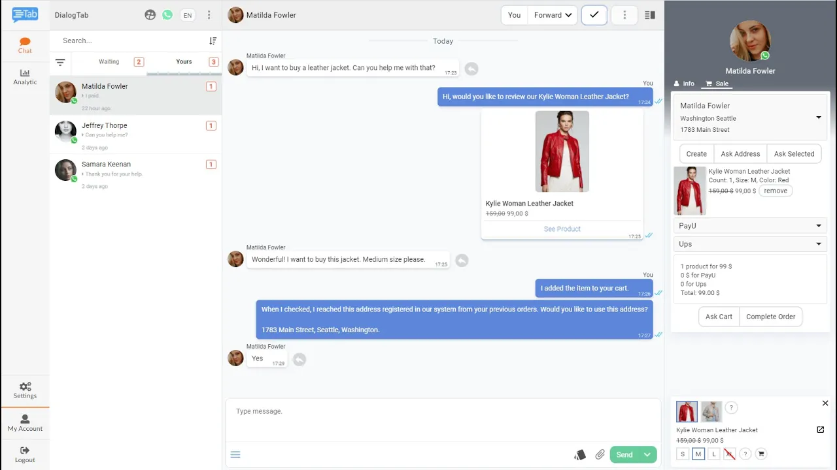Click the Ask Cart button
Image resolution: width=837 pixels, height=470 pixels.
[719, 317]
